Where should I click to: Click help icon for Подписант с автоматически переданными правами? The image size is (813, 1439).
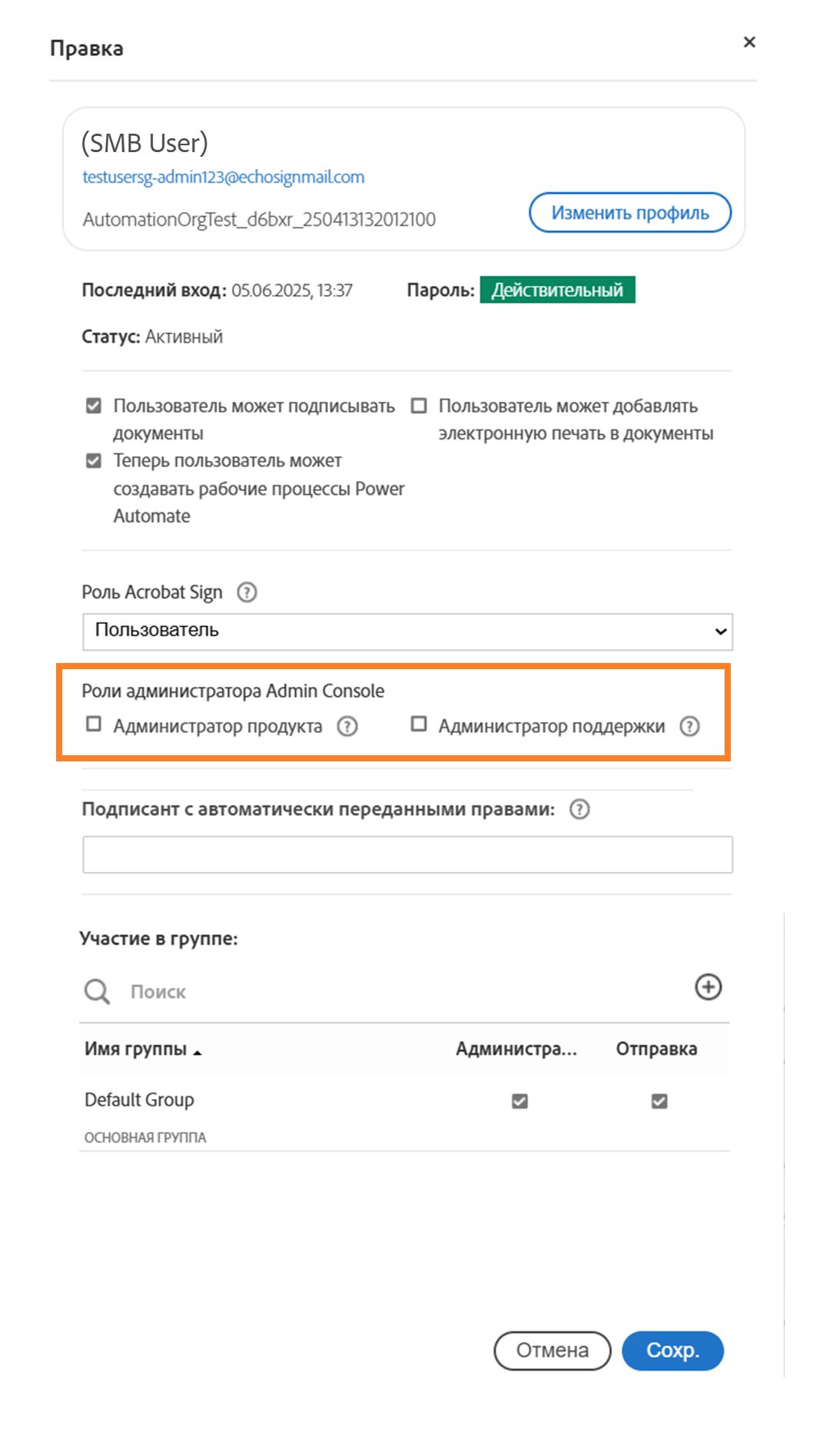click(x=579, y=809)
